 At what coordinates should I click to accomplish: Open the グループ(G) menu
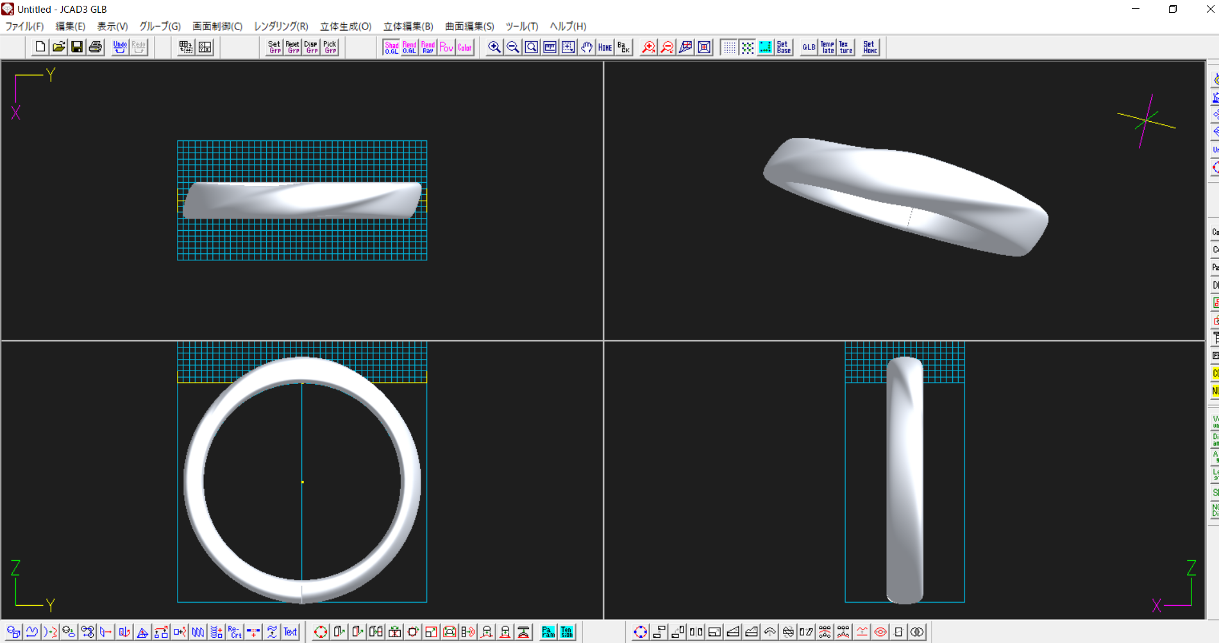click(160, 26)
